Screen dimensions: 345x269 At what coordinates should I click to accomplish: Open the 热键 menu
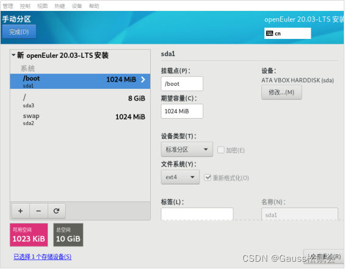pos(60,6)
